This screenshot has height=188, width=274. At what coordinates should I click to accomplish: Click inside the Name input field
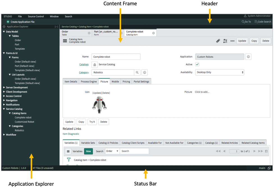[x=116, y=56]
